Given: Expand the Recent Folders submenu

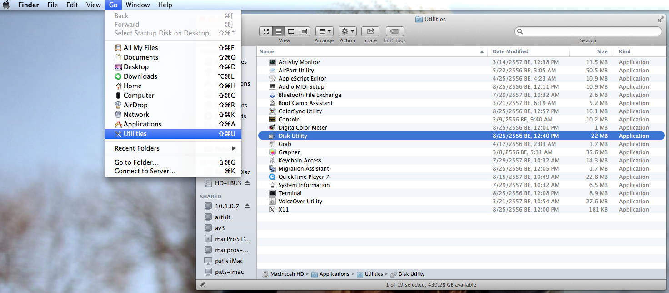Looking at the screenshot, I should pos(173,148).
